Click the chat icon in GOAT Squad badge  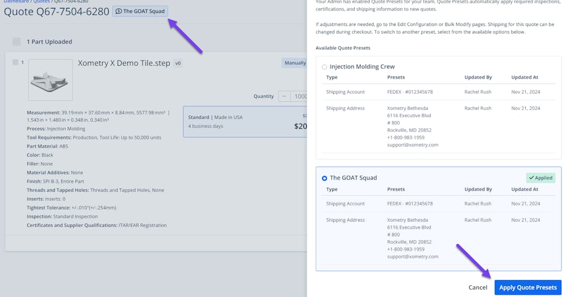[x=119, y=11]
